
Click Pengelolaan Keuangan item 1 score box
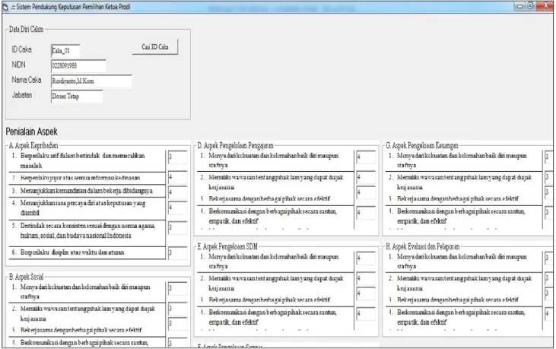549,157
